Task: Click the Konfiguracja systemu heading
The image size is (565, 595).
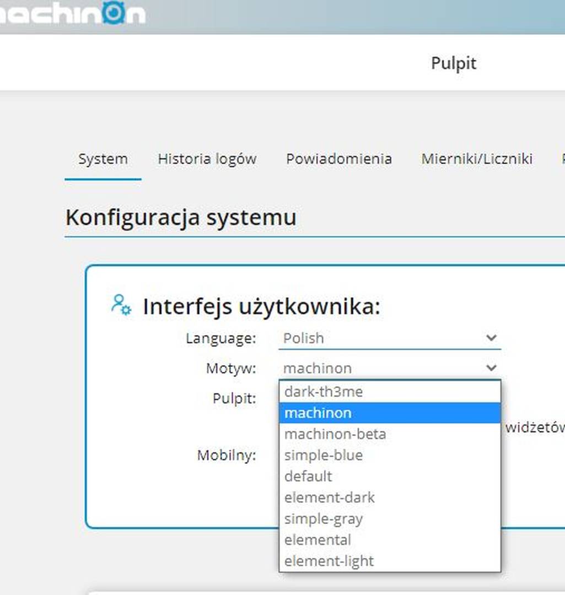Action: click(181, 218)
